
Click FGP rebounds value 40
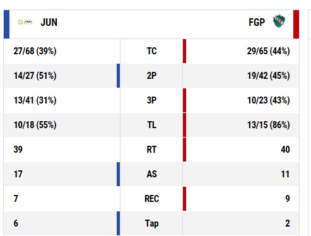(x=285, y=150)
